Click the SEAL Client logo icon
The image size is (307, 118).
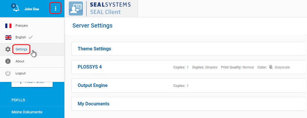pyautogui.click(x=76, y=8)
